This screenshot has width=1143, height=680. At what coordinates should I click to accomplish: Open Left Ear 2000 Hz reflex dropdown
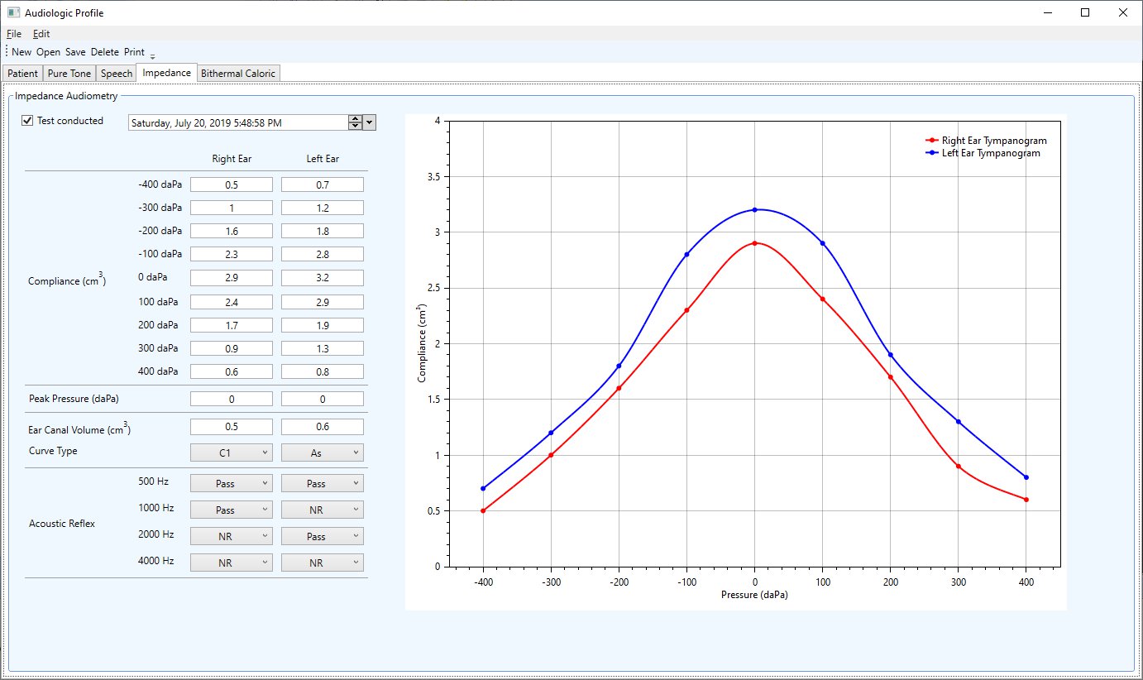point(323,536)
